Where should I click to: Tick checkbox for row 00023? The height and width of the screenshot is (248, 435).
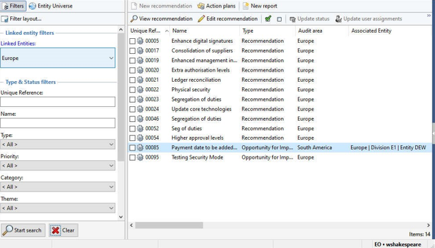[x=132, y=99]
